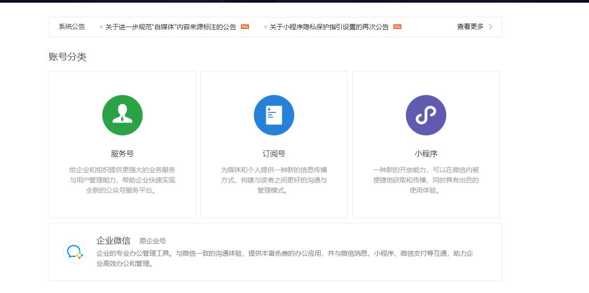Open announcement 关于进一步规范"自媒体"内容来源标注的公告

click(x=171, y=27)
